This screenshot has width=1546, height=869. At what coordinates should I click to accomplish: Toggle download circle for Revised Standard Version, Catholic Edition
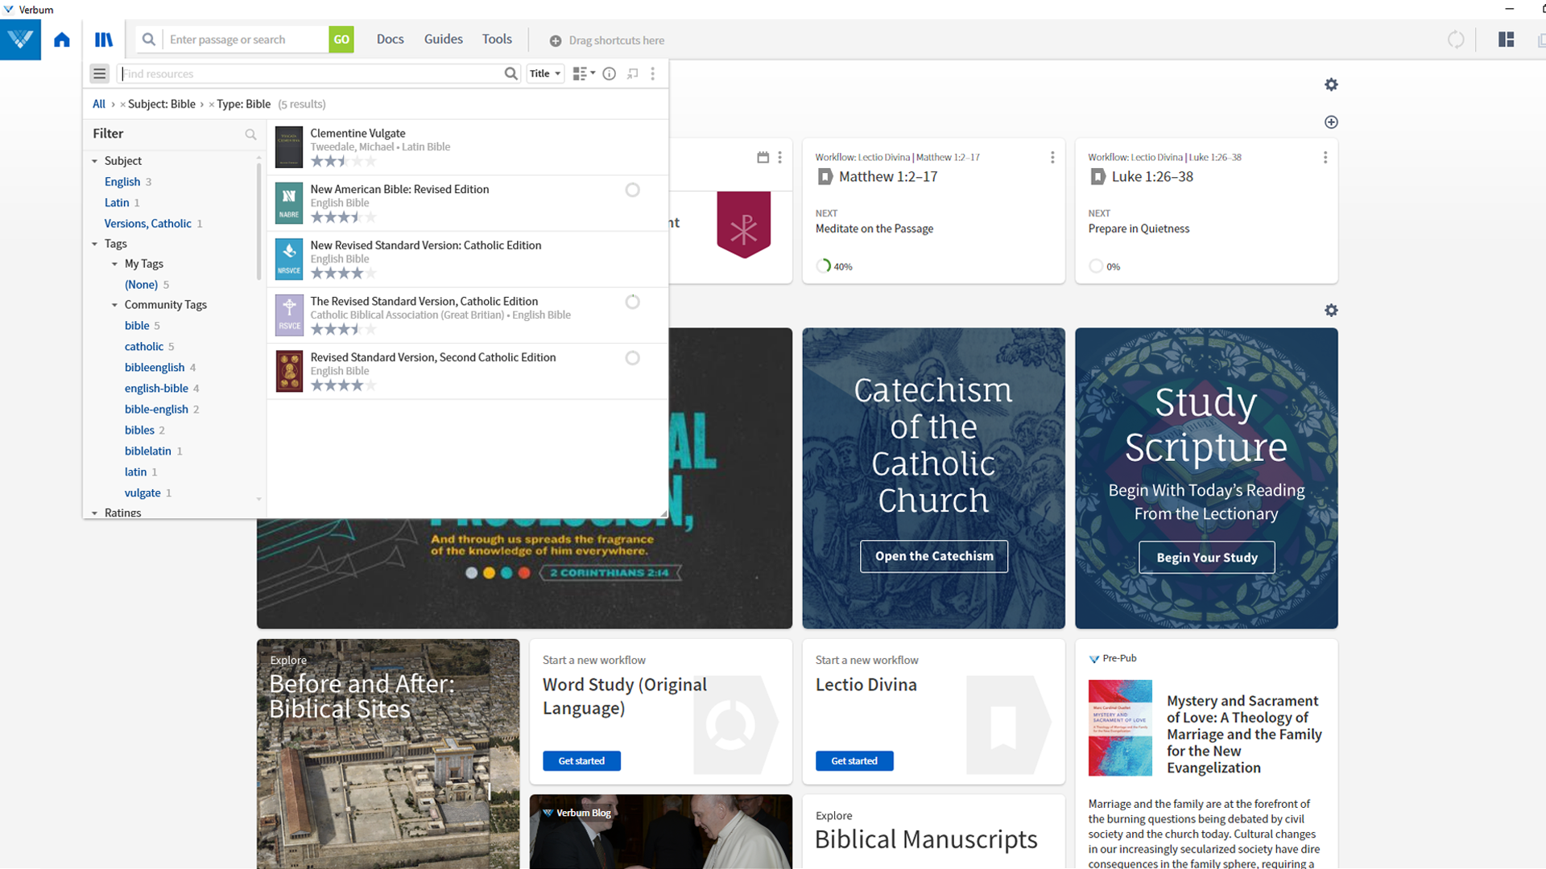coord(633,302)
